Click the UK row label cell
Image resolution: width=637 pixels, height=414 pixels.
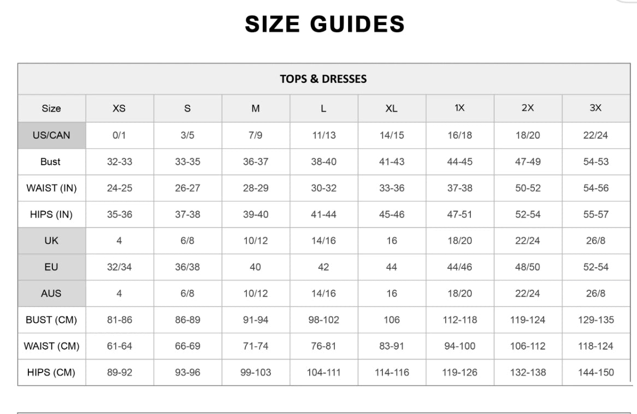click(51, 241)
